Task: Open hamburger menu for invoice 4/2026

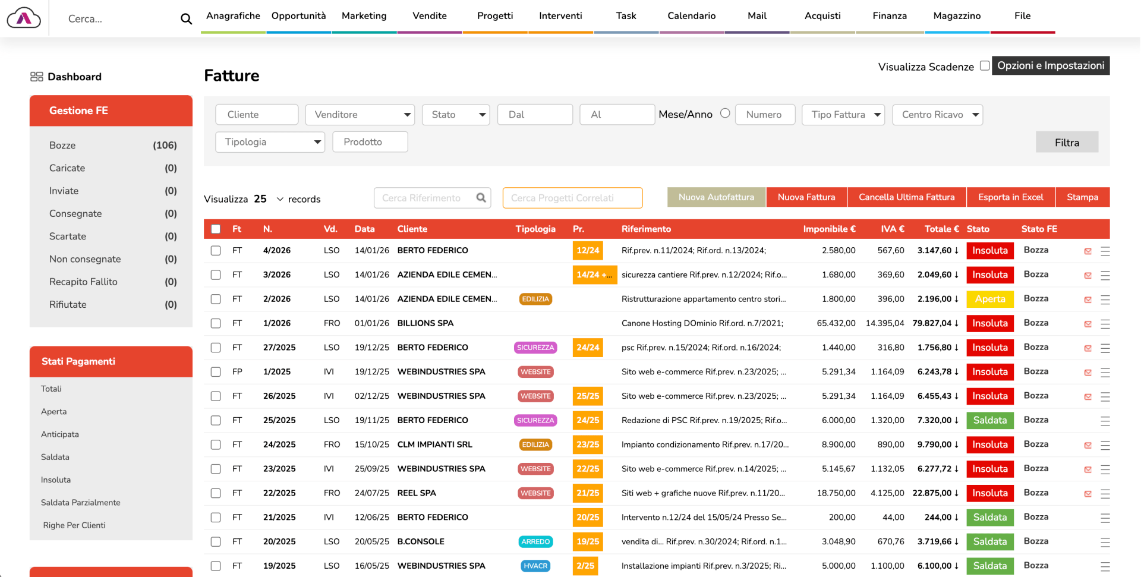Action: [x=1105, y=251]
